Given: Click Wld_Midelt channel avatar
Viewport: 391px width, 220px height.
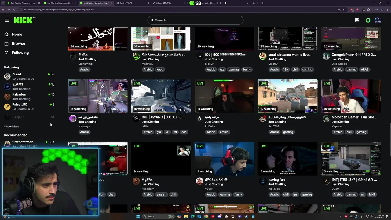Looking at the screenshot, I should (326, 56).
